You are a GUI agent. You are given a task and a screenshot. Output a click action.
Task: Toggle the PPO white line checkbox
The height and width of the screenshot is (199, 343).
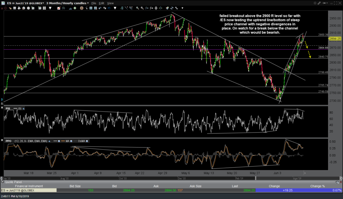59,141
